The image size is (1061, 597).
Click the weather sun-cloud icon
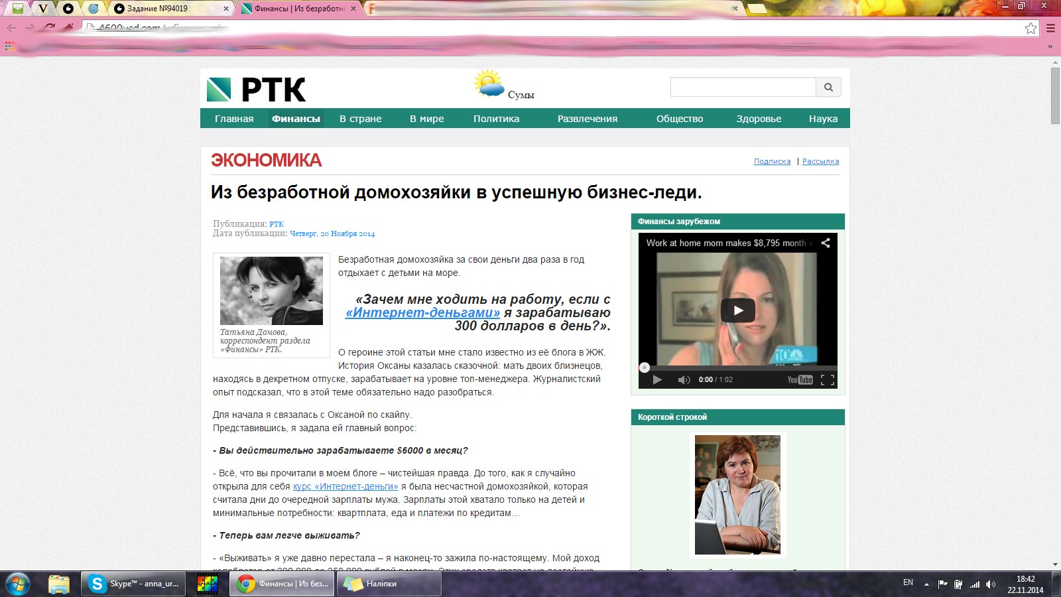489,84
